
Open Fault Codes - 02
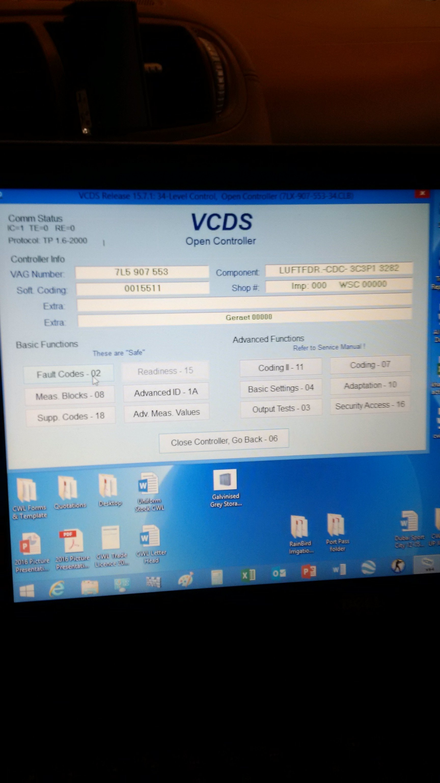click(69, 374)
